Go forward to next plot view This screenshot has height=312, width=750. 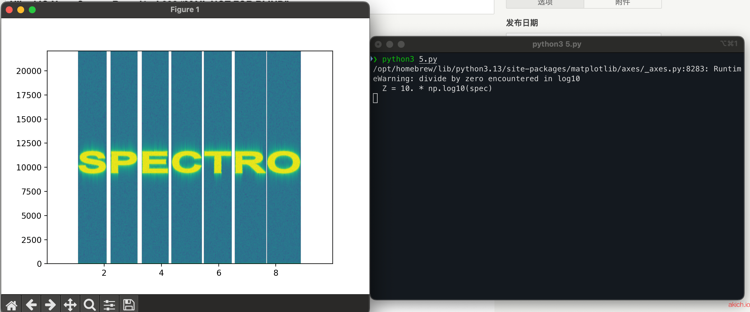50,305
